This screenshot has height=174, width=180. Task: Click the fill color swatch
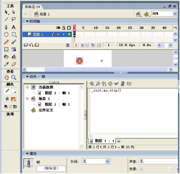pos(13,99)
